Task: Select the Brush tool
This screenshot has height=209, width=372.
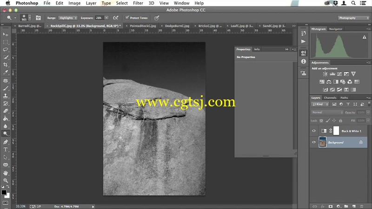Action: [5, 88]
